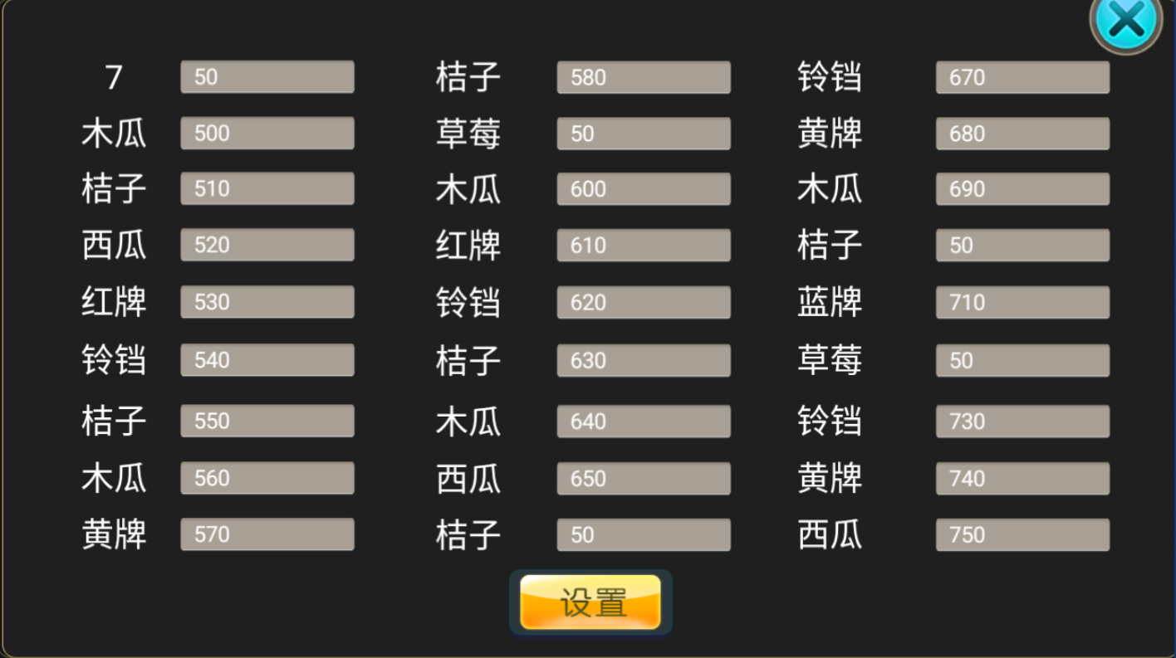Viewport: 1176px width, 658px height.
Task: Click the 西瓜 input containing 750
Action: (x=1022, y=535)
